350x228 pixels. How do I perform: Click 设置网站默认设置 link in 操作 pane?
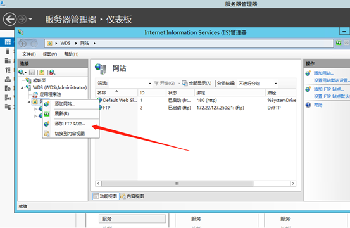click(x=332, y=80)
